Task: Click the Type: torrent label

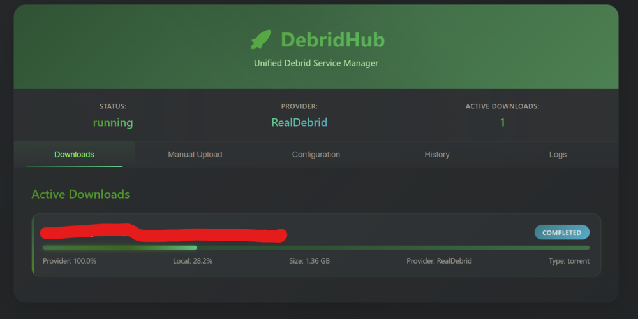Action: pos(569,261)
